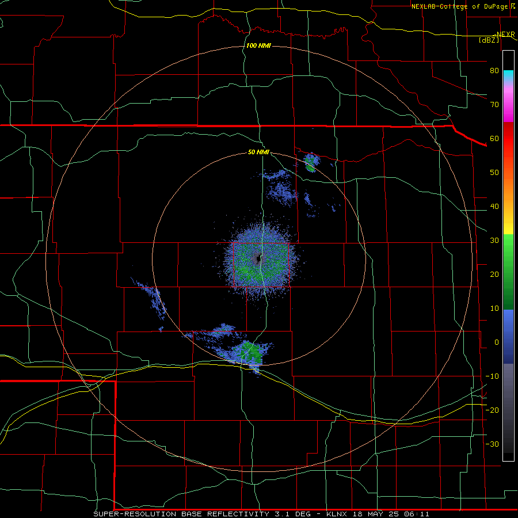Click the -10 value on the dBZ scale

pos(492,376)
